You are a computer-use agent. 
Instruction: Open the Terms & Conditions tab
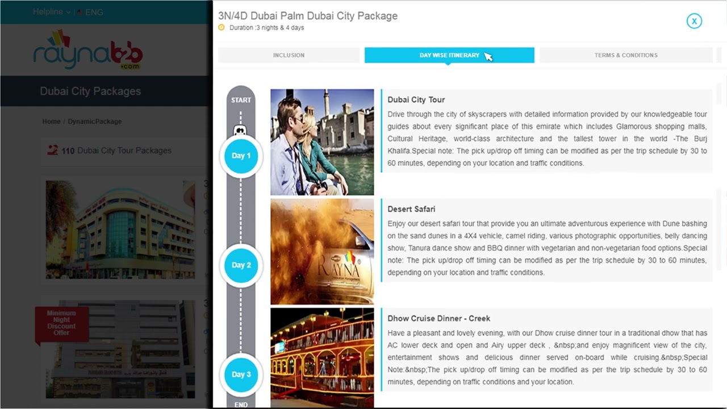(626, 55)
